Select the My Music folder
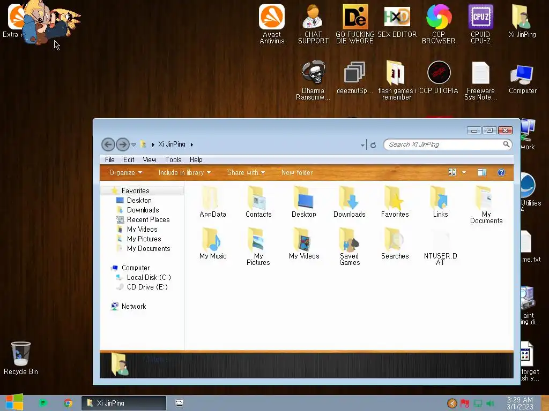549x411 pixels. click(212, 243)
